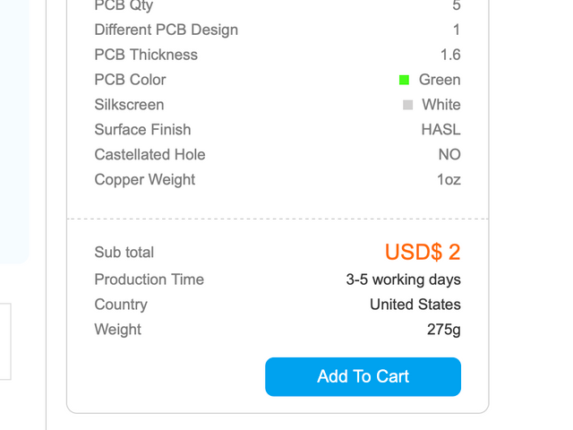Click the 3-5 working days value
The width and height of the screenshot is (573, 430).
[x=403, y=279]
